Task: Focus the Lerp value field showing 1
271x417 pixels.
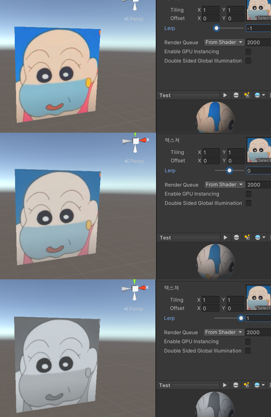Action: [258, 318]
